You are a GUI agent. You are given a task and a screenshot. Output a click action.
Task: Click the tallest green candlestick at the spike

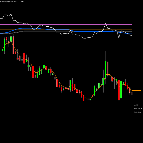(x=106, y=70)
